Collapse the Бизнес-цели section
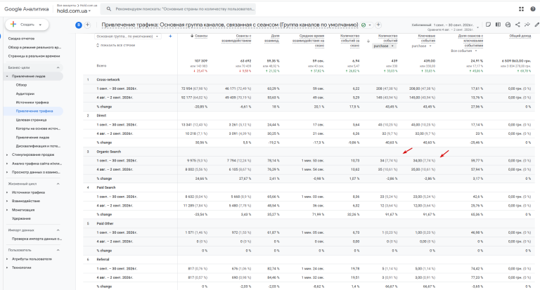The height and width of the screenshot is (290, 540). click(58, 67)
